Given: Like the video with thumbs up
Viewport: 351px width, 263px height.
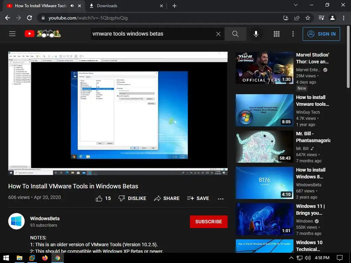Looking at the screenshot, I should (x=99, y=198).
